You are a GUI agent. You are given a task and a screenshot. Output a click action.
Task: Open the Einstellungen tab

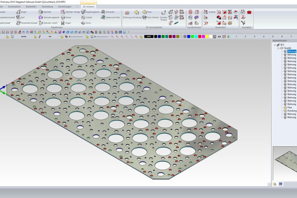click(x=65, y=7)
